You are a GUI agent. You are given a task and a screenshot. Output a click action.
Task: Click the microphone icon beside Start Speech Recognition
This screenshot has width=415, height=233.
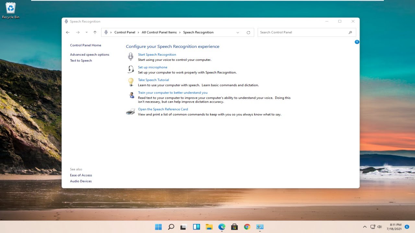(130, 57)
